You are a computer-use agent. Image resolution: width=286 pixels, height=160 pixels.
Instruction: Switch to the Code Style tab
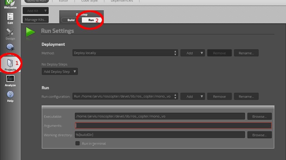pos(90,1)
